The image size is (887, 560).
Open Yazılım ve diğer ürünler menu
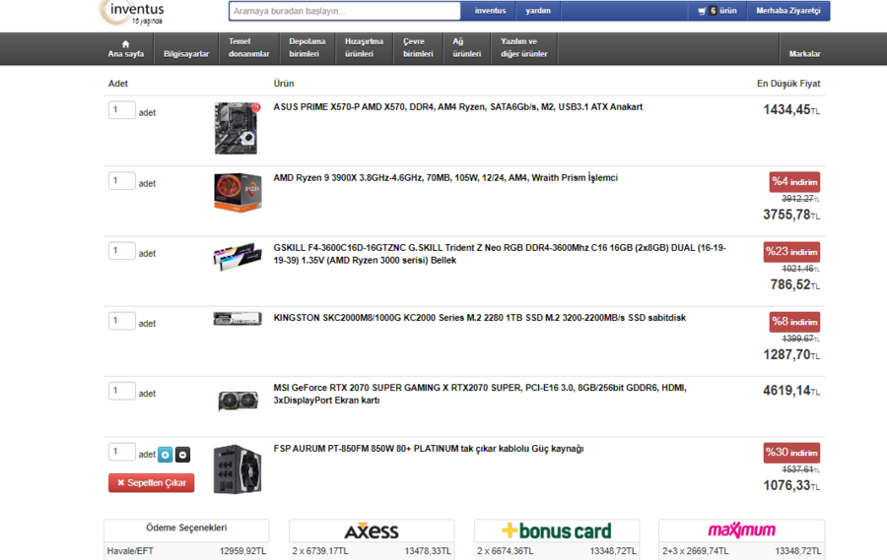(524, 48)
